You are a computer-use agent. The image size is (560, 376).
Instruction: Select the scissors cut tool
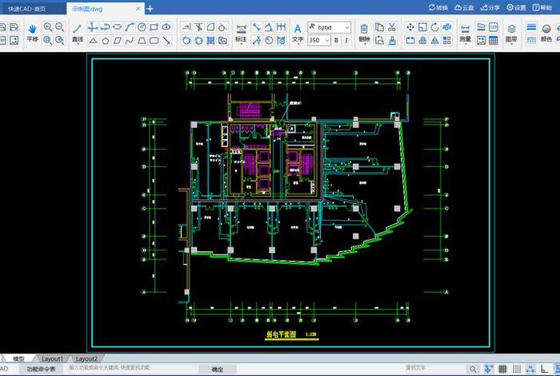(391, 26)
